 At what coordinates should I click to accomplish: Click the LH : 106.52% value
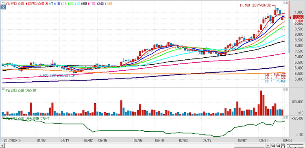coord(275,74)
